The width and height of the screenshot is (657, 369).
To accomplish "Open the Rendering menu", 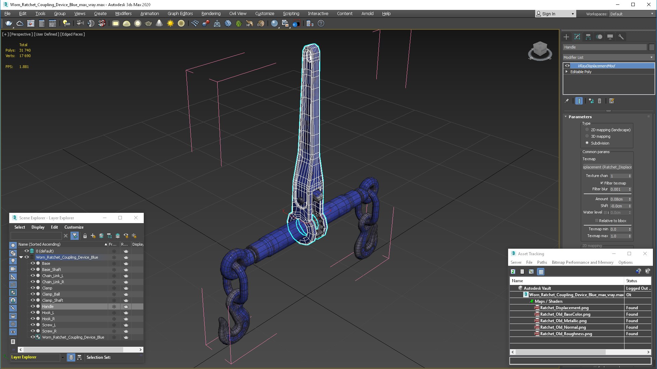I will 211,14.
